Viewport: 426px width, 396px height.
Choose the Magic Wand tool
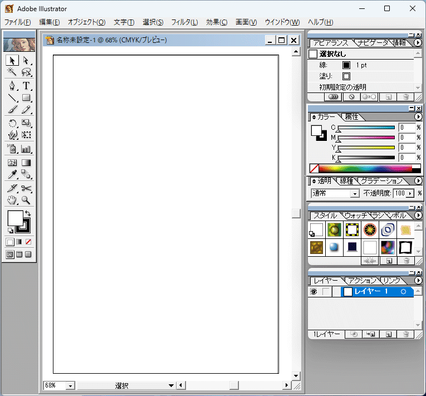click(x=12, y=72)
